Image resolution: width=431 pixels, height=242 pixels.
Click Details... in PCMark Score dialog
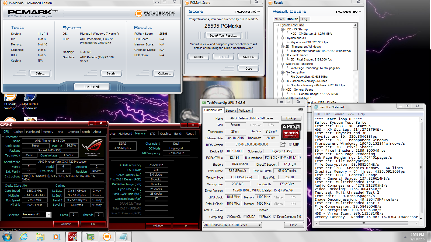tap(199, 57)
